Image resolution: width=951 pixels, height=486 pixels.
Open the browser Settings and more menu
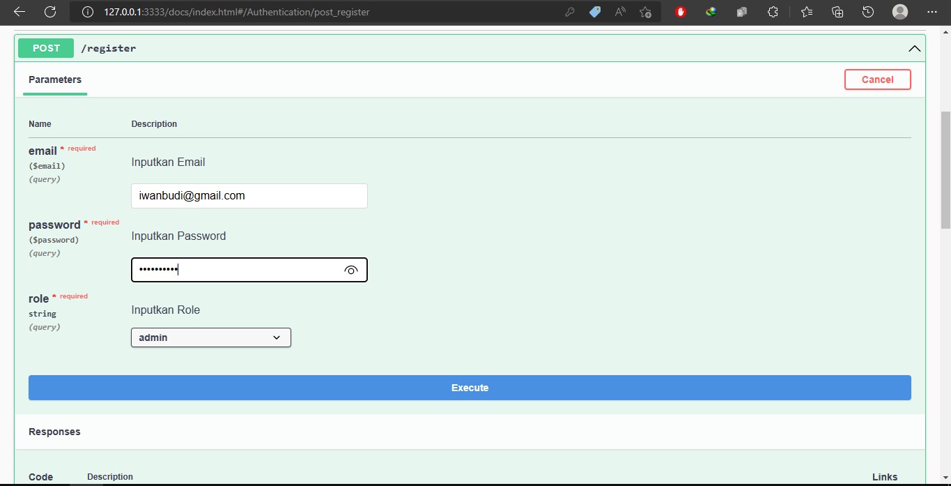932,12
